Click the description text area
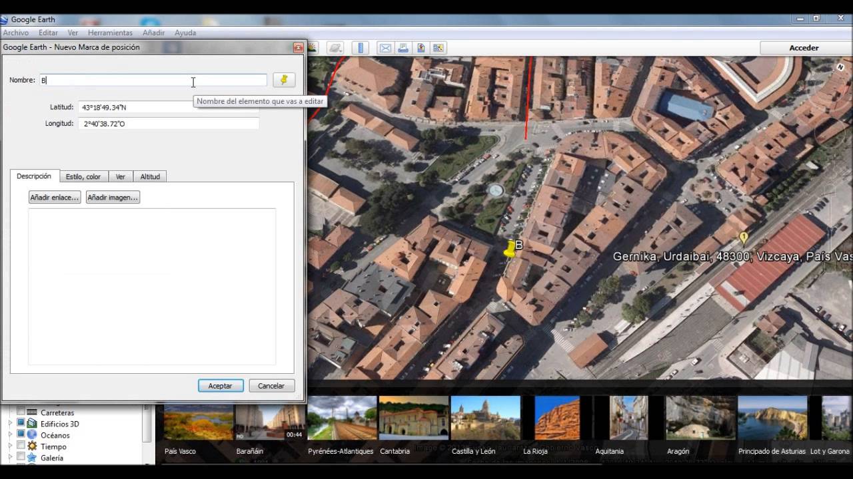Viewport: 853px width, 479px height. pyautogui.click(x=152, y=287)
